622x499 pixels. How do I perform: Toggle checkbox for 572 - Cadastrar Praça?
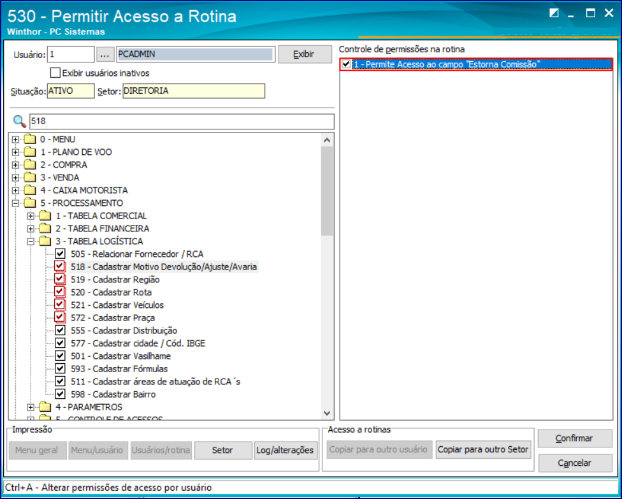[x=60, y=317]
